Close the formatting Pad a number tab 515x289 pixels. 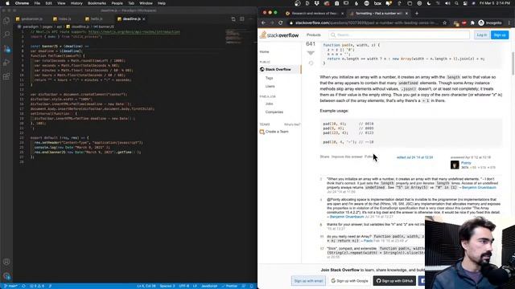[x=406, y=14]
